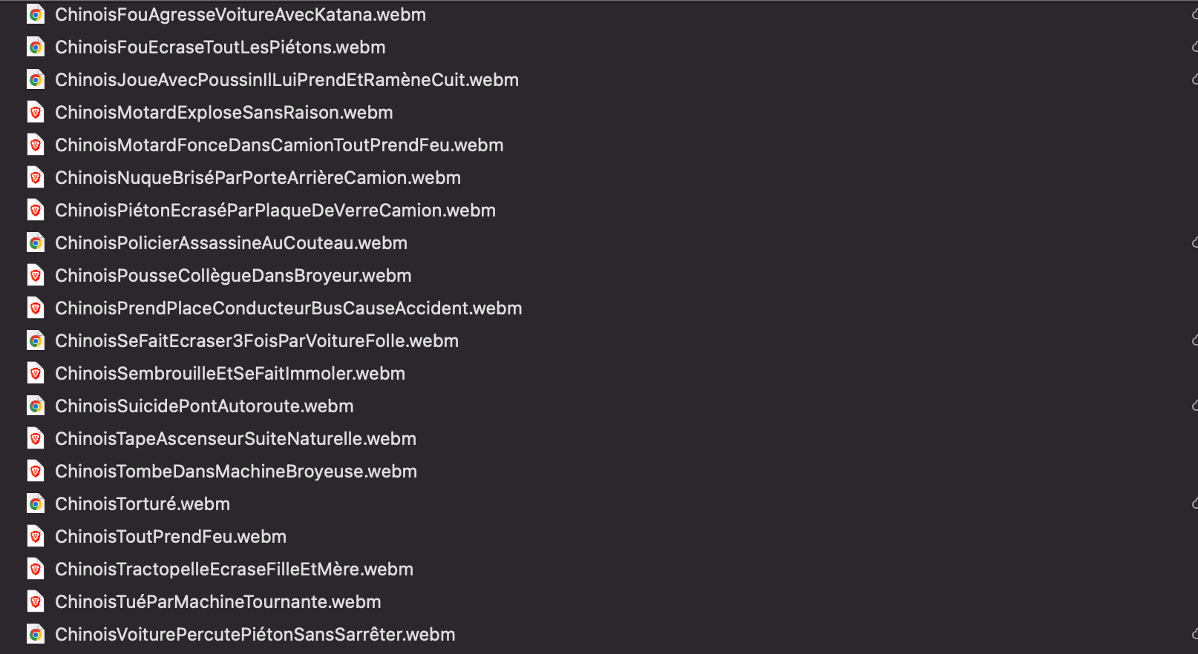The image size is (1198, 654).
Task: Select file ChinoisTuéParMachineTournante.webm
Action: coord(218,602)
